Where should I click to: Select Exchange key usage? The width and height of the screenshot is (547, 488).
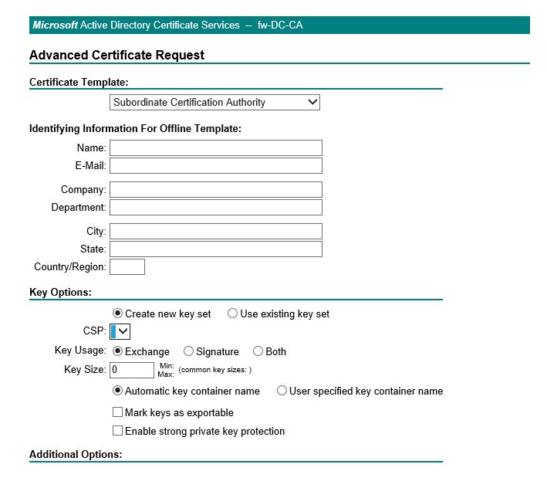click(117, 351)
